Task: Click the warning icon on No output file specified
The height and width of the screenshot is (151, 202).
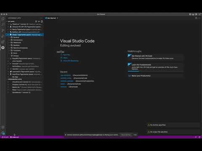Action: [149, 132]
